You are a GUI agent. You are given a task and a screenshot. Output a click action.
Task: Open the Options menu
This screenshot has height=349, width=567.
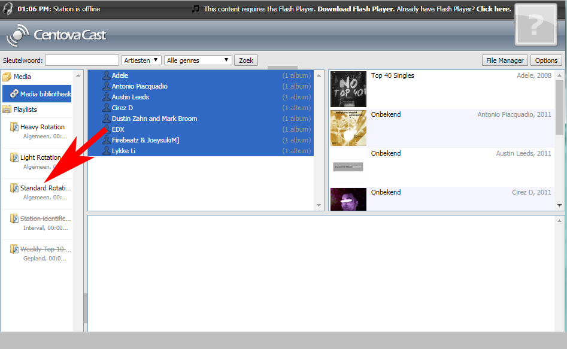(x=546, y=60)
